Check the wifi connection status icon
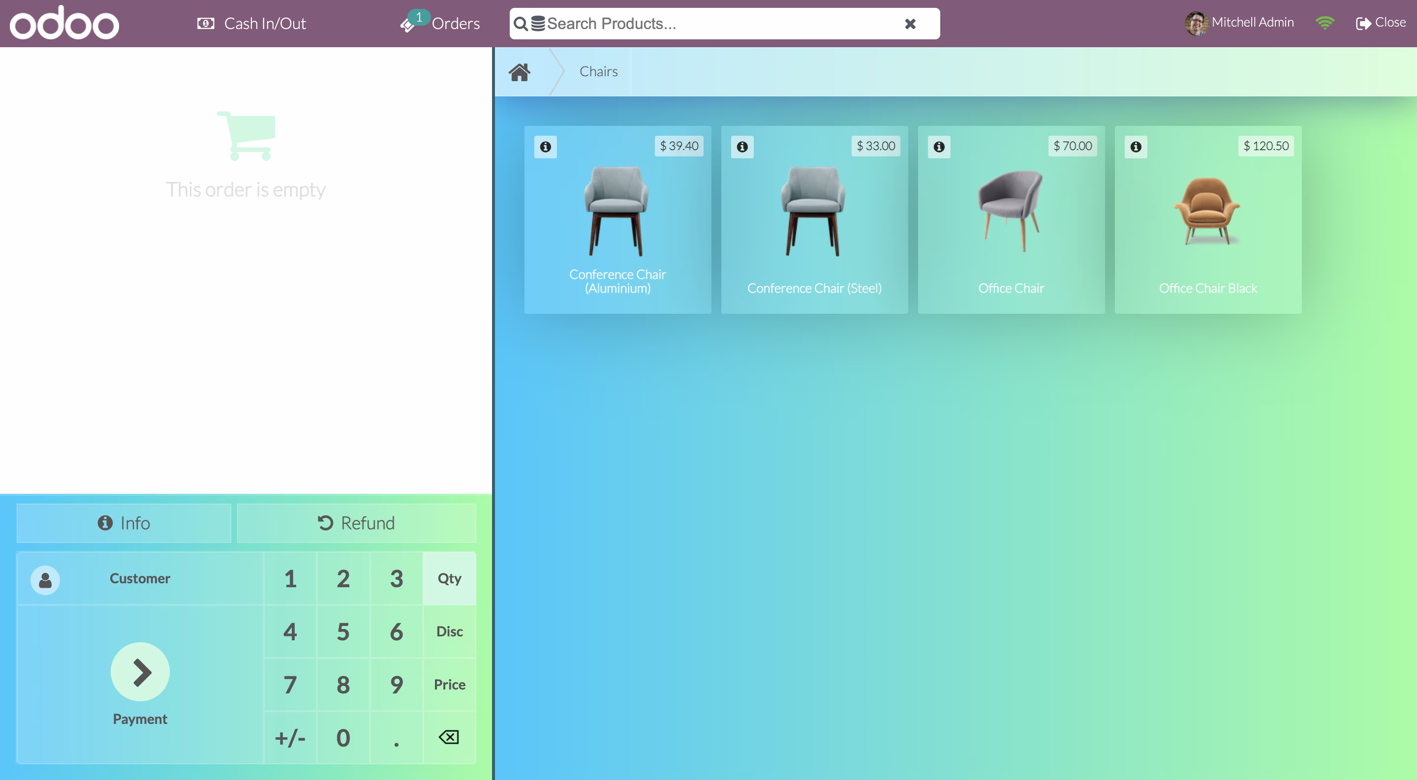This screenshot has width=1417, height=780. (x=1325, y=23)
